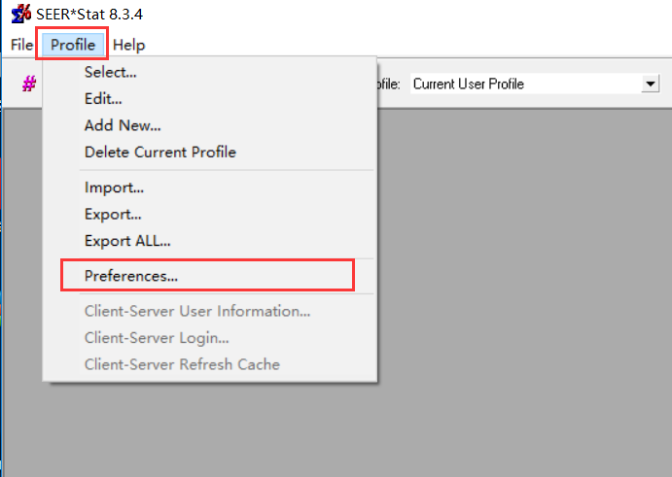Click Client-Server User Information... entry
The height and width of the screenshot is (477, 672).
[x=210, y=311]
